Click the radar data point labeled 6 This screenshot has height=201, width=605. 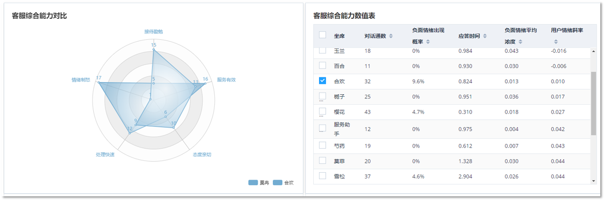click(x=165, y=117)
